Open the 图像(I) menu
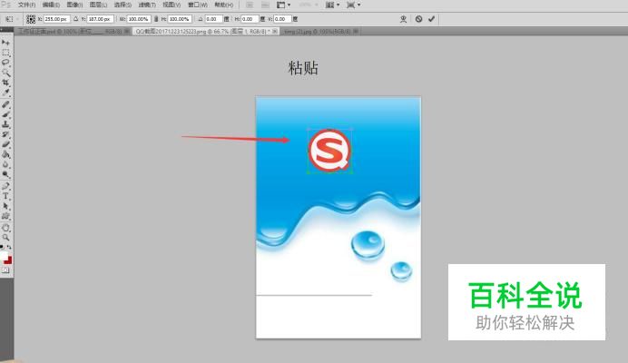628x363 pixels. coord(75,5)
